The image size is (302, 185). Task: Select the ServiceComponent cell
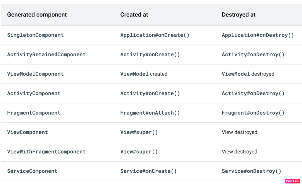(x=32, y=171)
